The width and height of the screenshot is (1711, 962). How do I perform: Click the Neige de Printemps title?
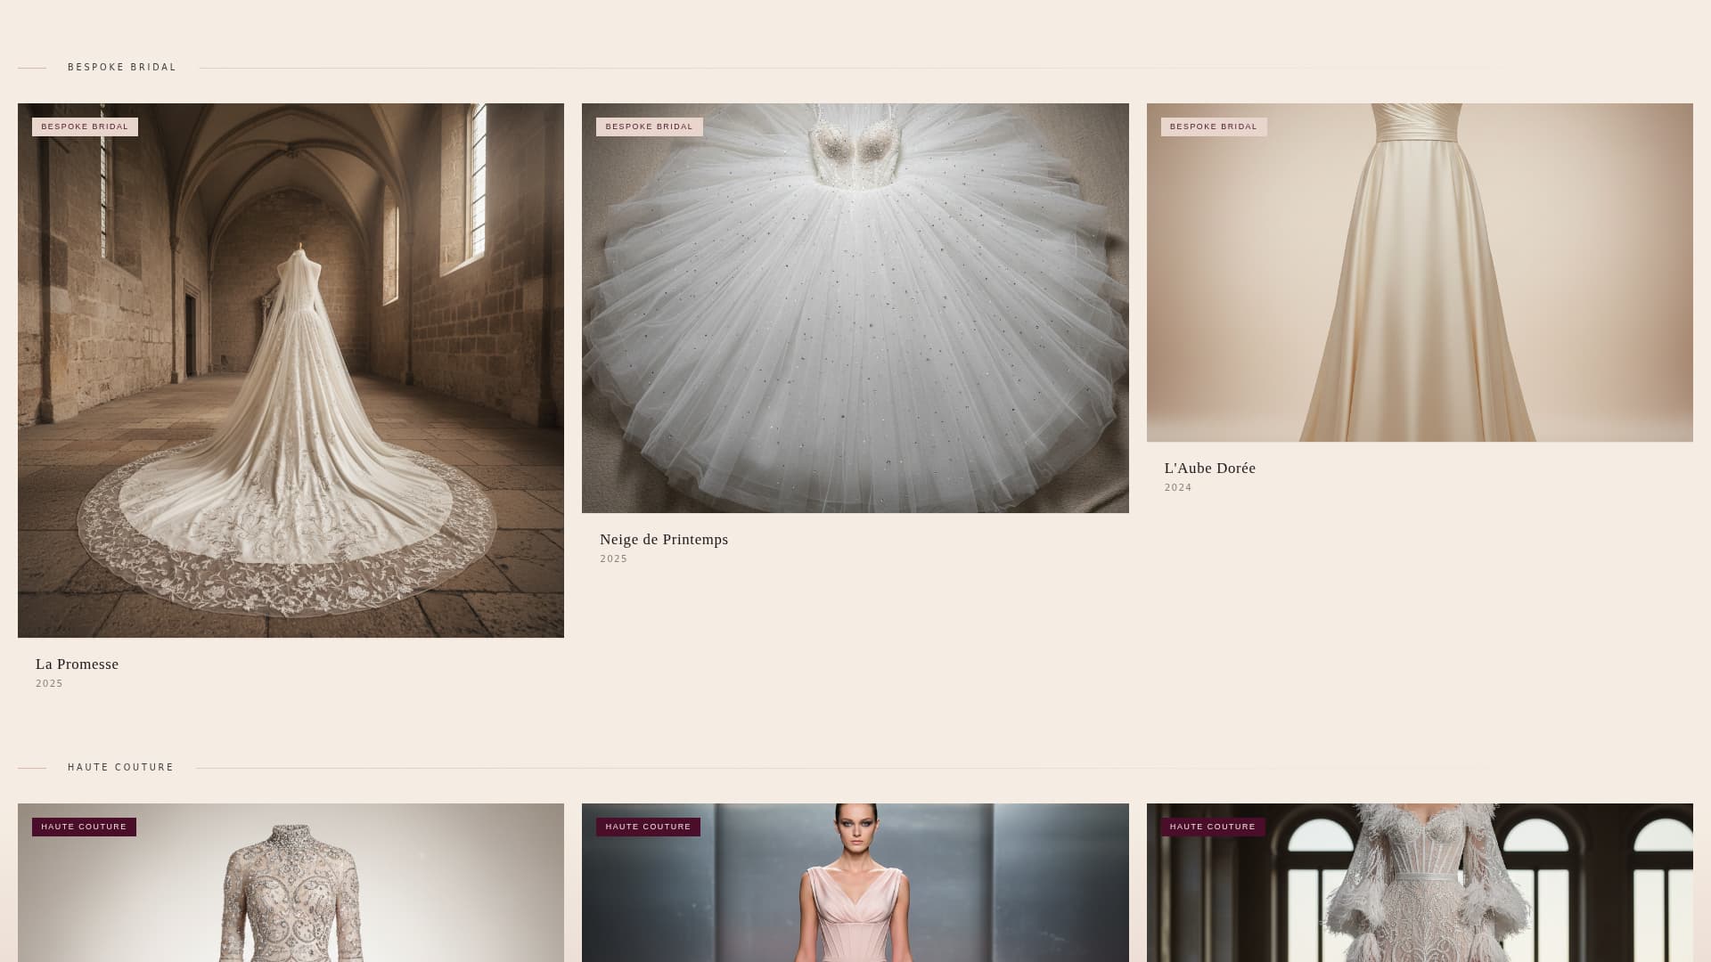(664, 540)
